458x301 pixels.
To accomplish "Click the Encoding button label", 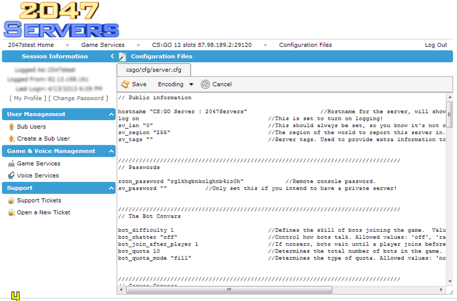I will [x=171, y=84].
